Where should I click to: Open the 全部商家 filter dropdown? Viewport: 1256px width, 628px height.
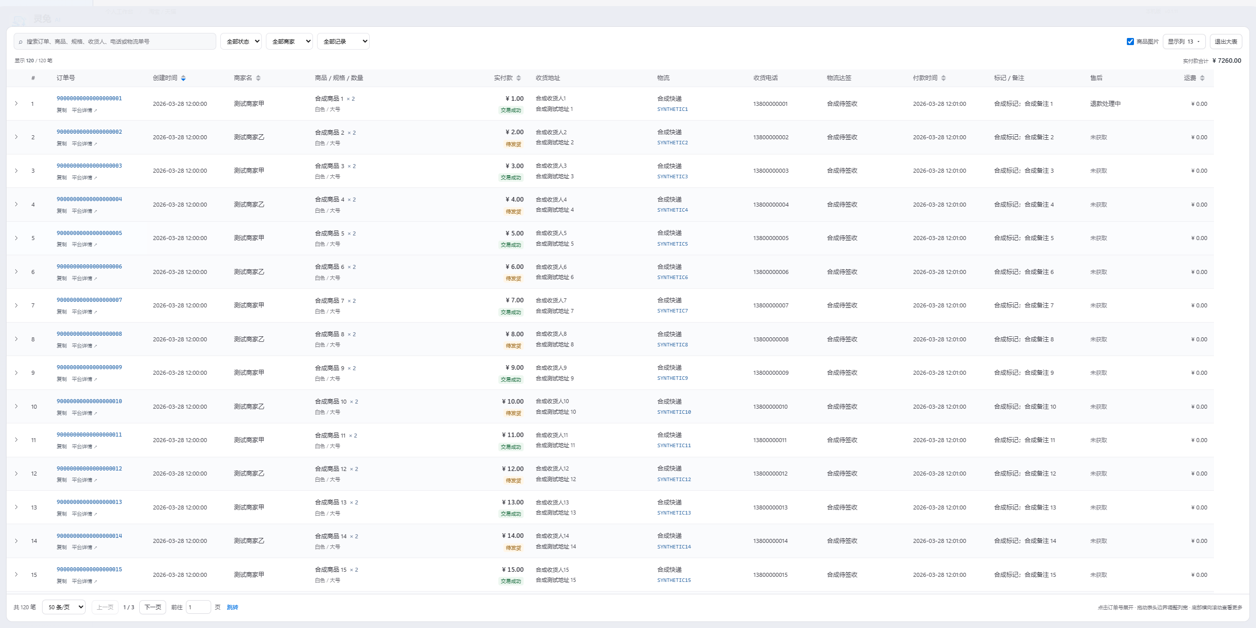tap(289, 42)
